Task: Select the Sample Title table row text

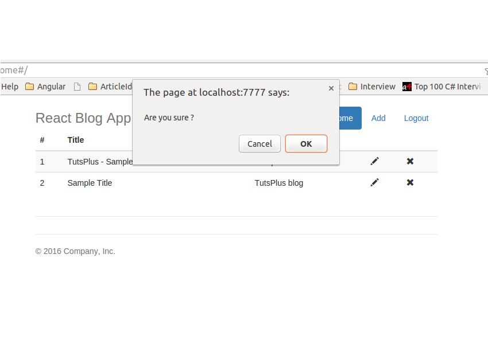Action: 90,183
